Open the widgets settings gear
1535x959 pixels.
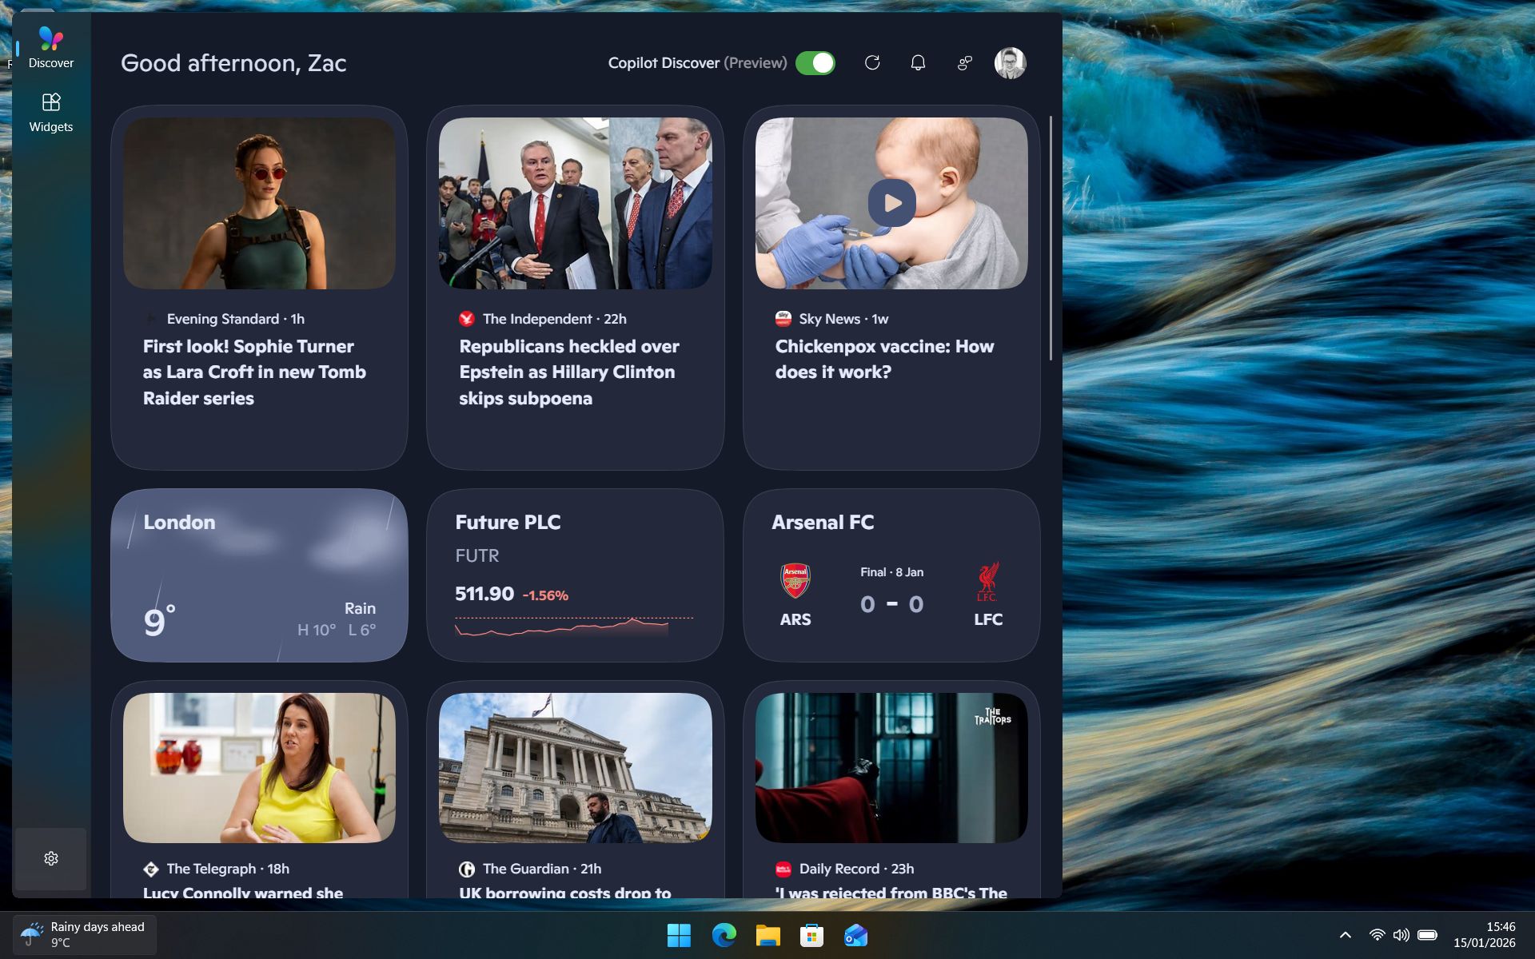pos(51,858)
